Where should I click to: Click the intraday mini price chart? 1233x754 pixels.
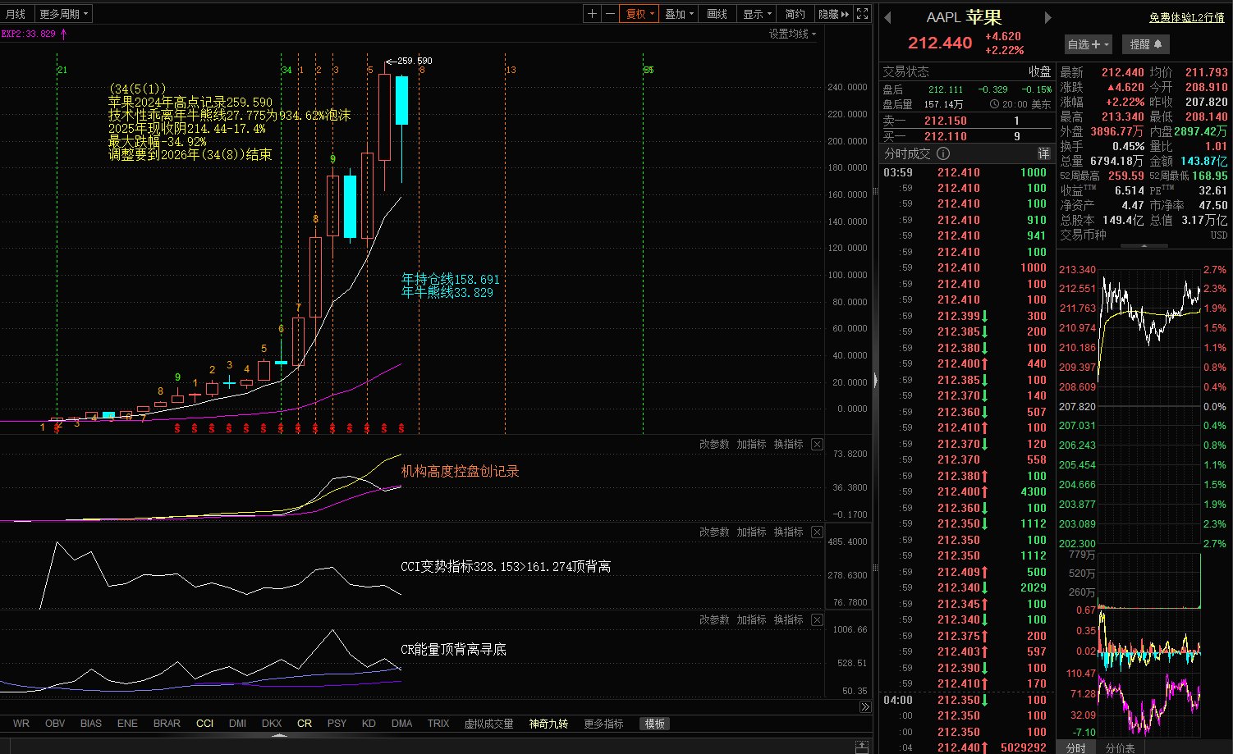(x=1149, y=406)
